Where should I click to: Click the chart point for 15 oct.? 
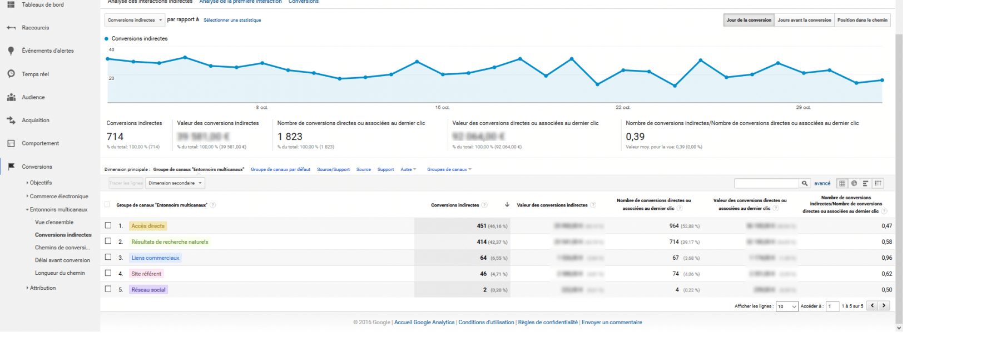[443, 74]
